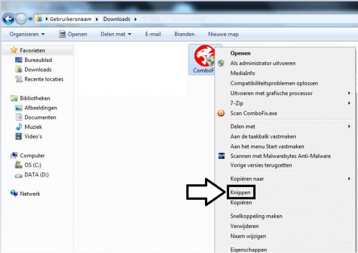Click the Downloads folder icon in sidebar
Image resolution: width=358 pixels, height=253 pixels.
point(18,70)
